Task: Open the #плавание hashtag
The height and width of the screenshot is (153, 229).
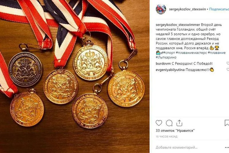Action: tap(217, 53)
